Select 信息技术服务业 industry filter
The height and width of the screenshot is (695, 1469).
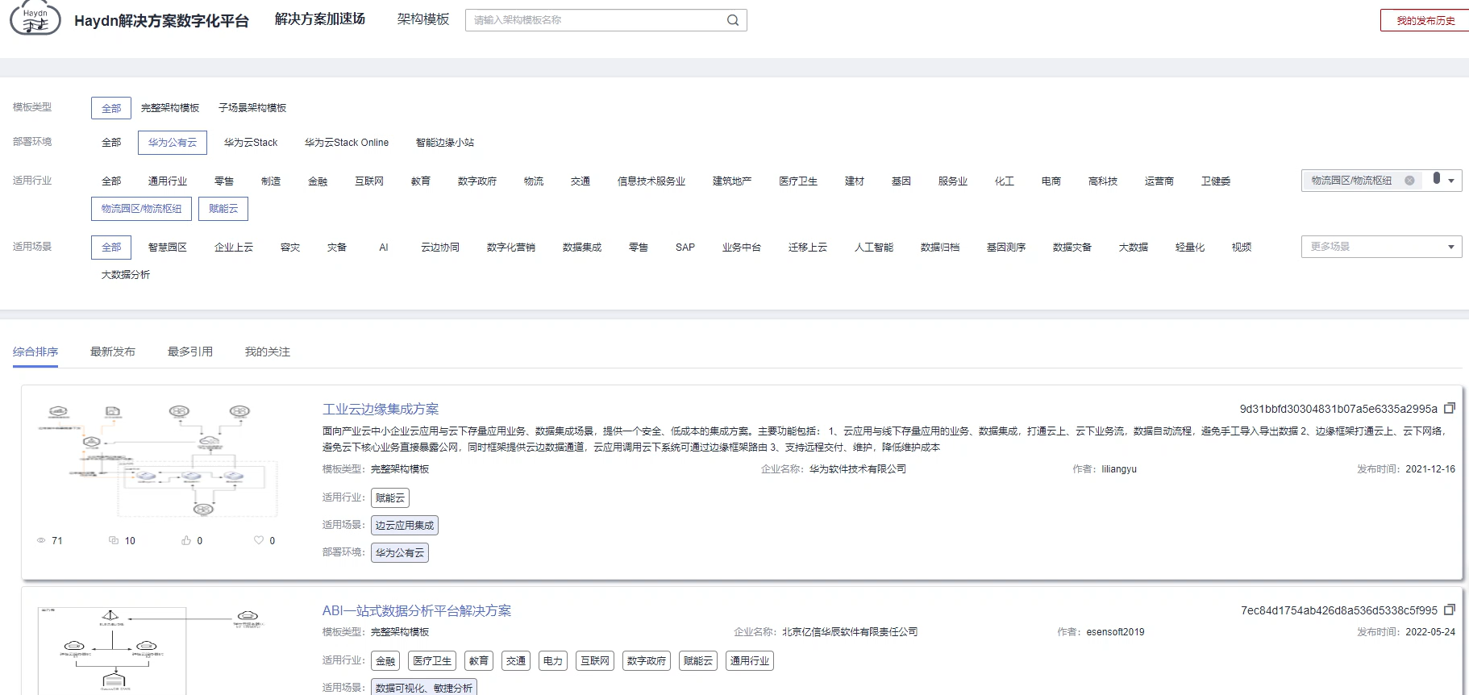coord(651,181)
